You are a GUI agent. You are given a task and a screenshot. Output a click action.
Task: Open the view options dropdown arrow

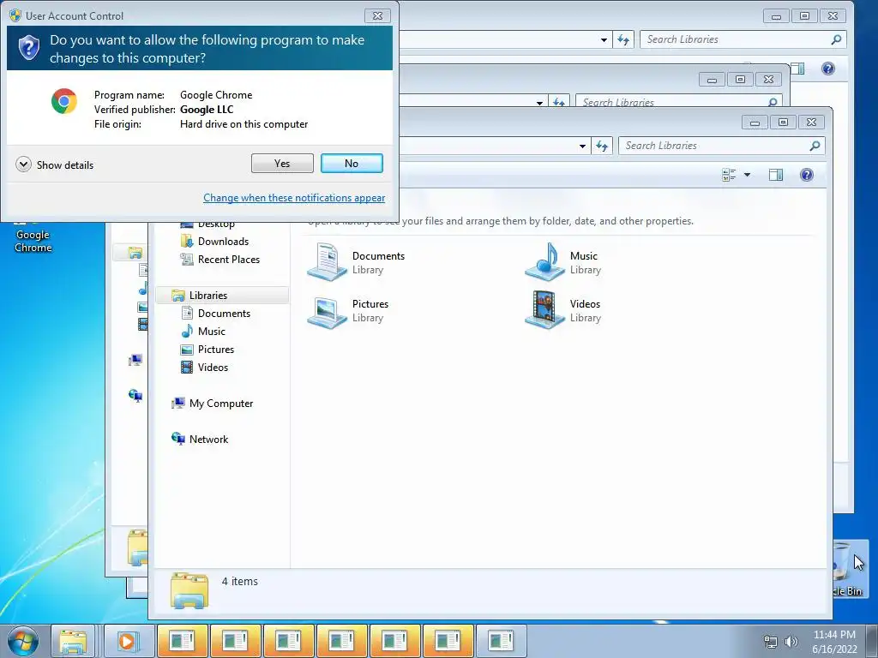[747, 175]
